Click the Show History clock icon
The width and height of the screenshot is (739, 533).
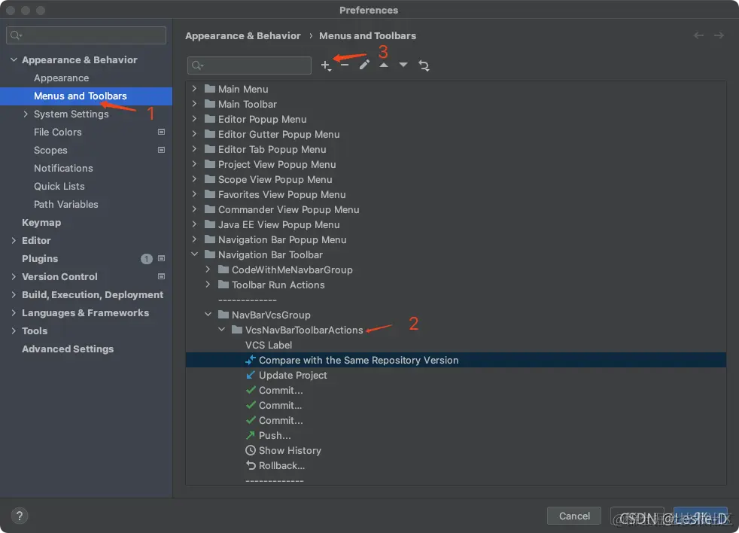click(x=251, y=450)
